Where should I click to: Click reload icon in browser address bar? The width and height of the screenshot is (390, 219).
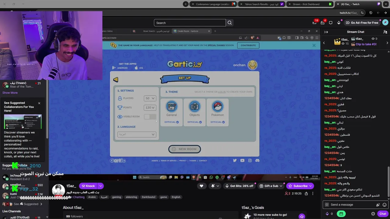[x=371, y=13]
